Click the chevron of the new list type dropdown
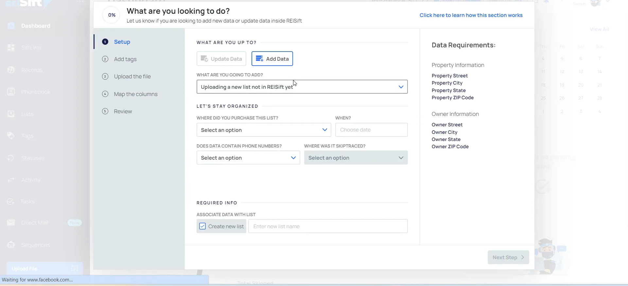The width and height of the screenshot is (628, 286). [401, 87]
